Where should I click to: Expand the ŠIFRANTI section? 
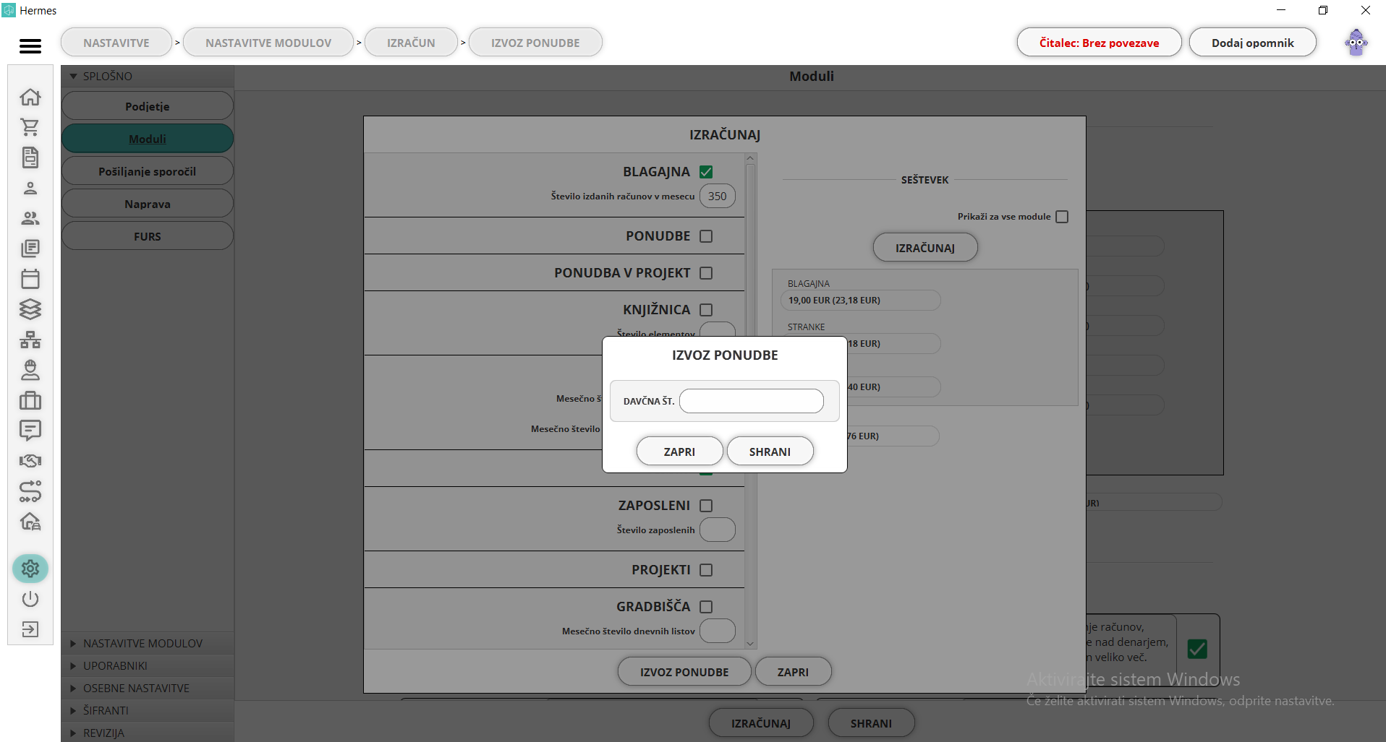pos(148,710)
